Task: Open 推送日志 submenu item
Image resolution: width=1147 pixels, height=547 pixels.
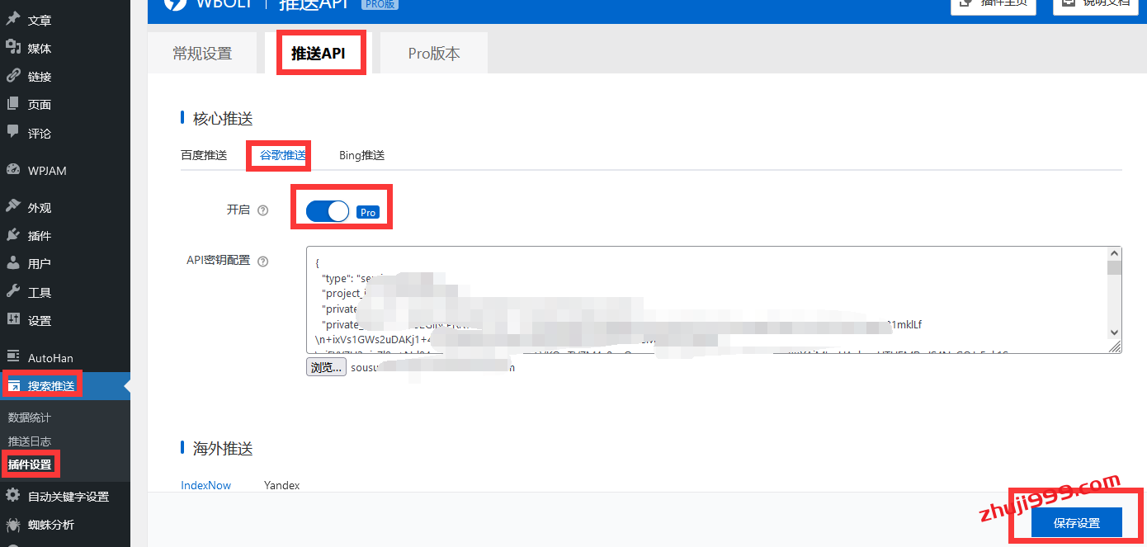Action: (x=30, y=441)
